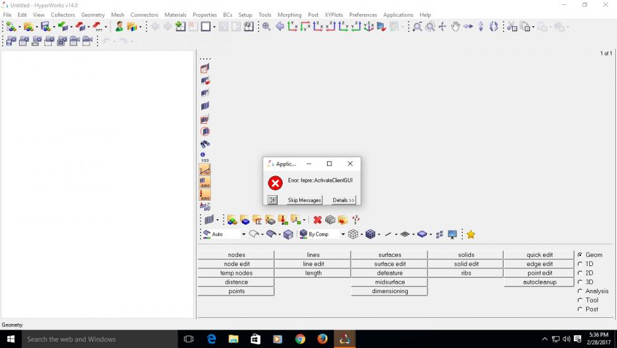The height and width of the screenshot is (348, 617).
Task: Launch Firefox from the taskbar
Action: pyautogui.click(x=322, y=339)
